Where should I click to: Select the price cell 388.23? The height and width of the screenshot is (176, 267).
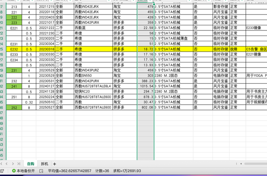click(146, 81)
